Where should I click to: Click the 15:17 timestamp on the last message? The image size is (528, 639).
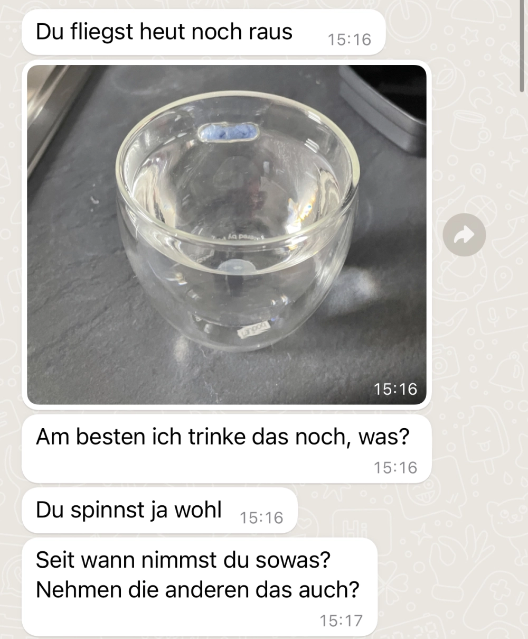(341, 621)
